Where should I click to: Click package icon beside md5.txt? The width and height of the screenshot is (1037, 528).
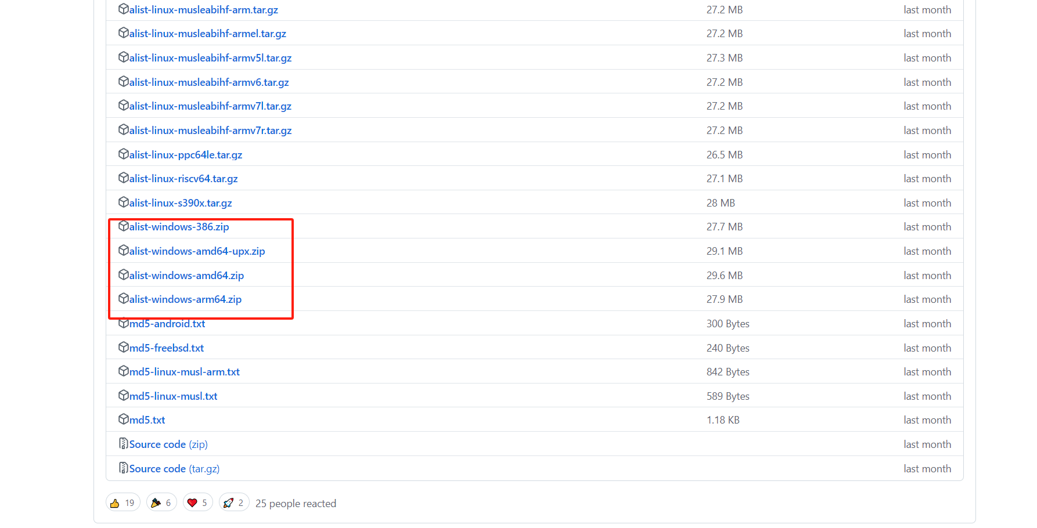pyautogui.click(x=123, y=419)
